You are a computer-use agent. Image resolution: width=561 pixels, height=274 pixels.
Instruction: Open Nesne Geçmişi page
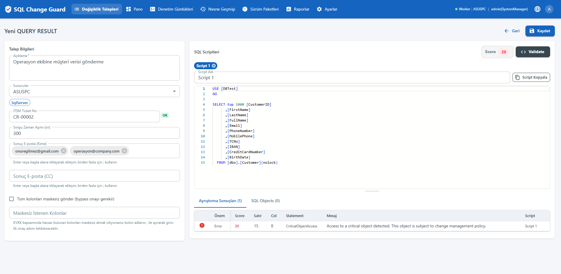click(x=218, y=9)
